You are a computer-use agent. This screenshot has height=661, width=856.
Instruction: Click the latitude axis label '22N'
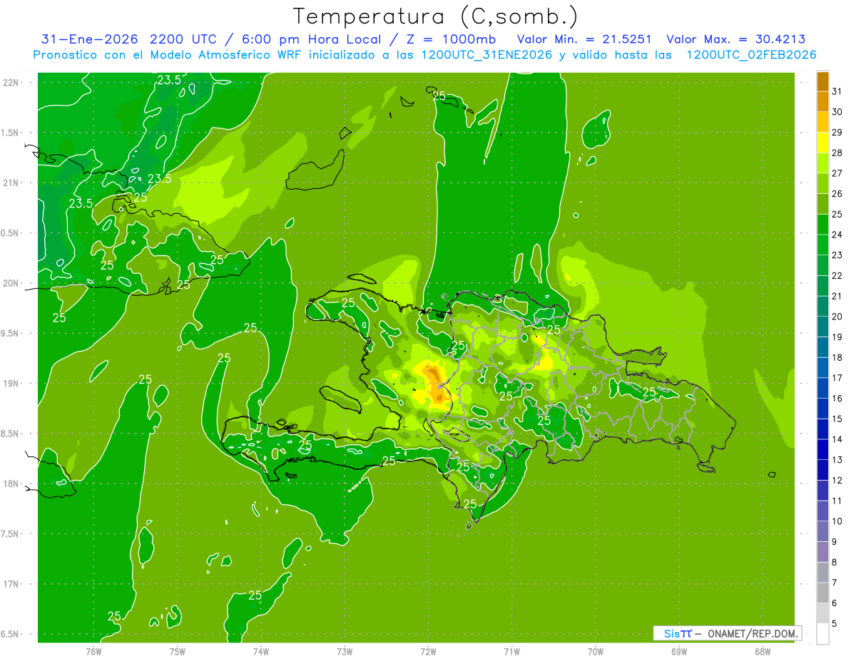(x=11, y=82)
